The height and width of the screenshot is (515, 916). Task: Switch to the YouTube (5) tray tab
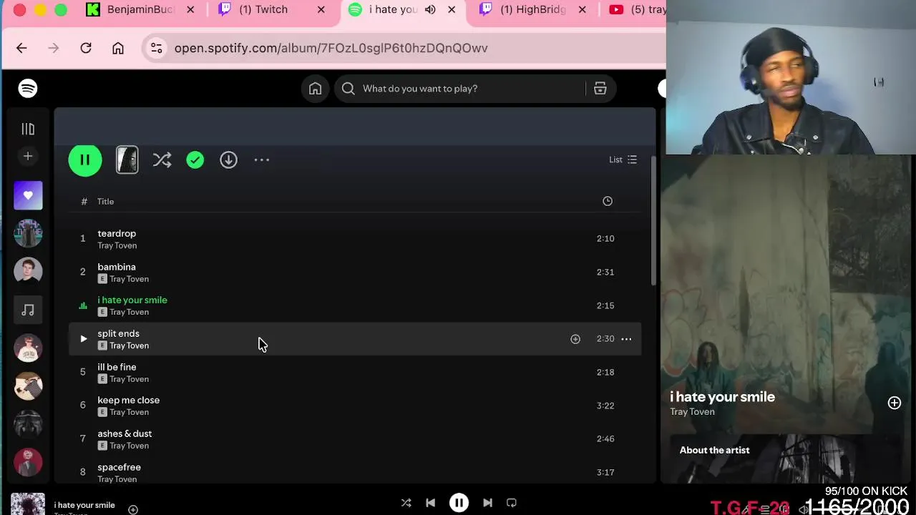point(637,9)
